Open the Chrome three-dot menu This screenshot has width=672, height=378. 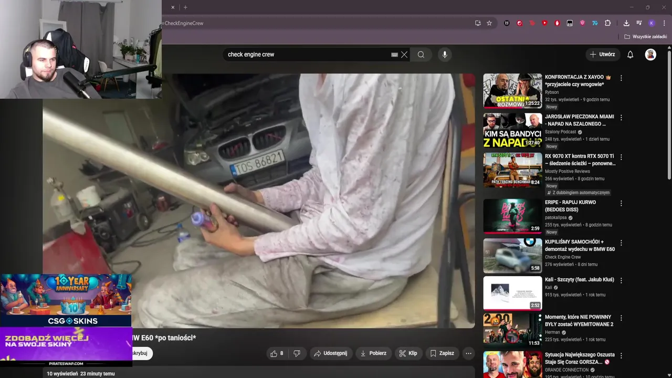coord(664,23)
